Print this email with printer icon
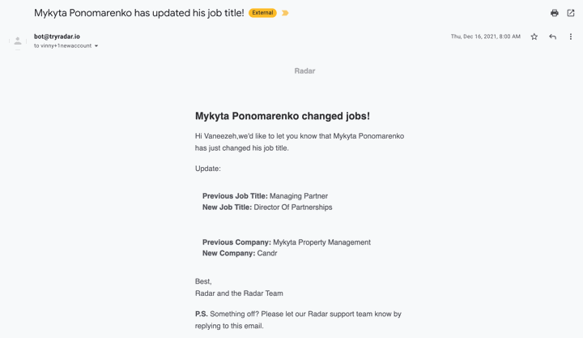The image size is (583, 338). tap(555, 13)
